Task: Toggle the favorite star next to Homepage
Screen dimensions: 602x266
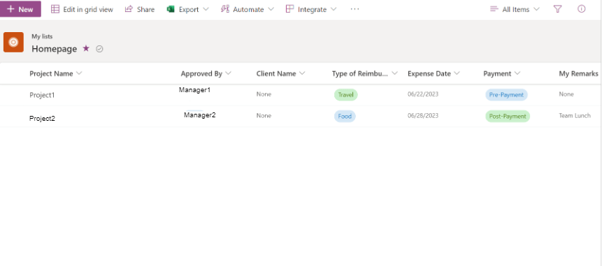Action: tap(86, 48)
